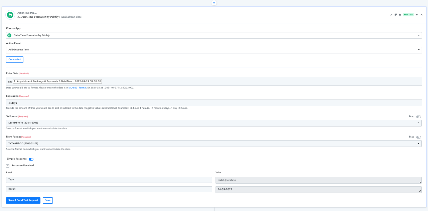
Task: Disable the Simple Response toggle
Action: pyautogui.click(x=31, y=159)
